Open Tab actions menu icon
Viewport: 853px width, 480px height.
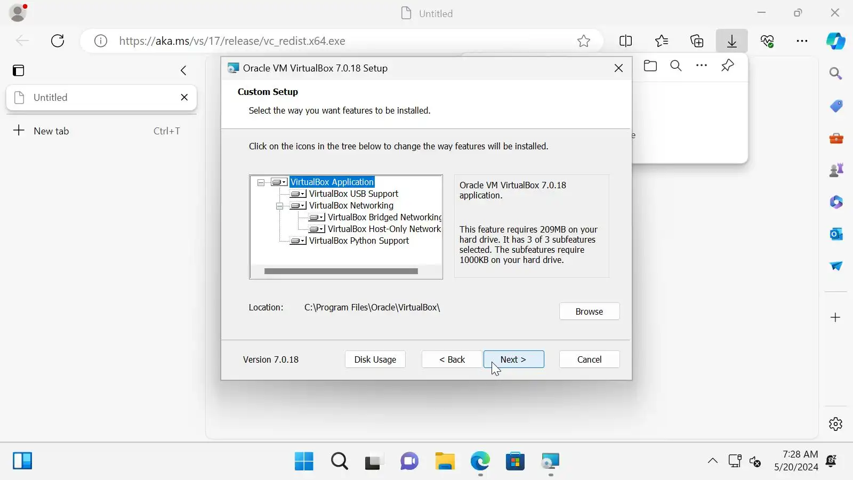19,70
